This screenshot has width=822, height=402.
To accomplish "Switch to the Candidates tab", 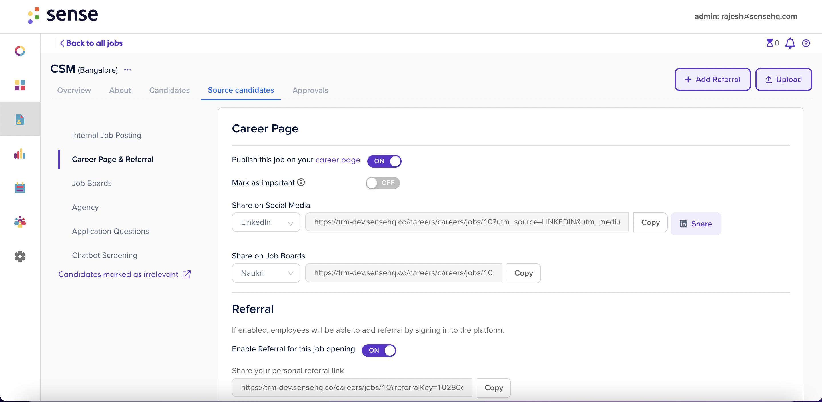I will [169, 90].
